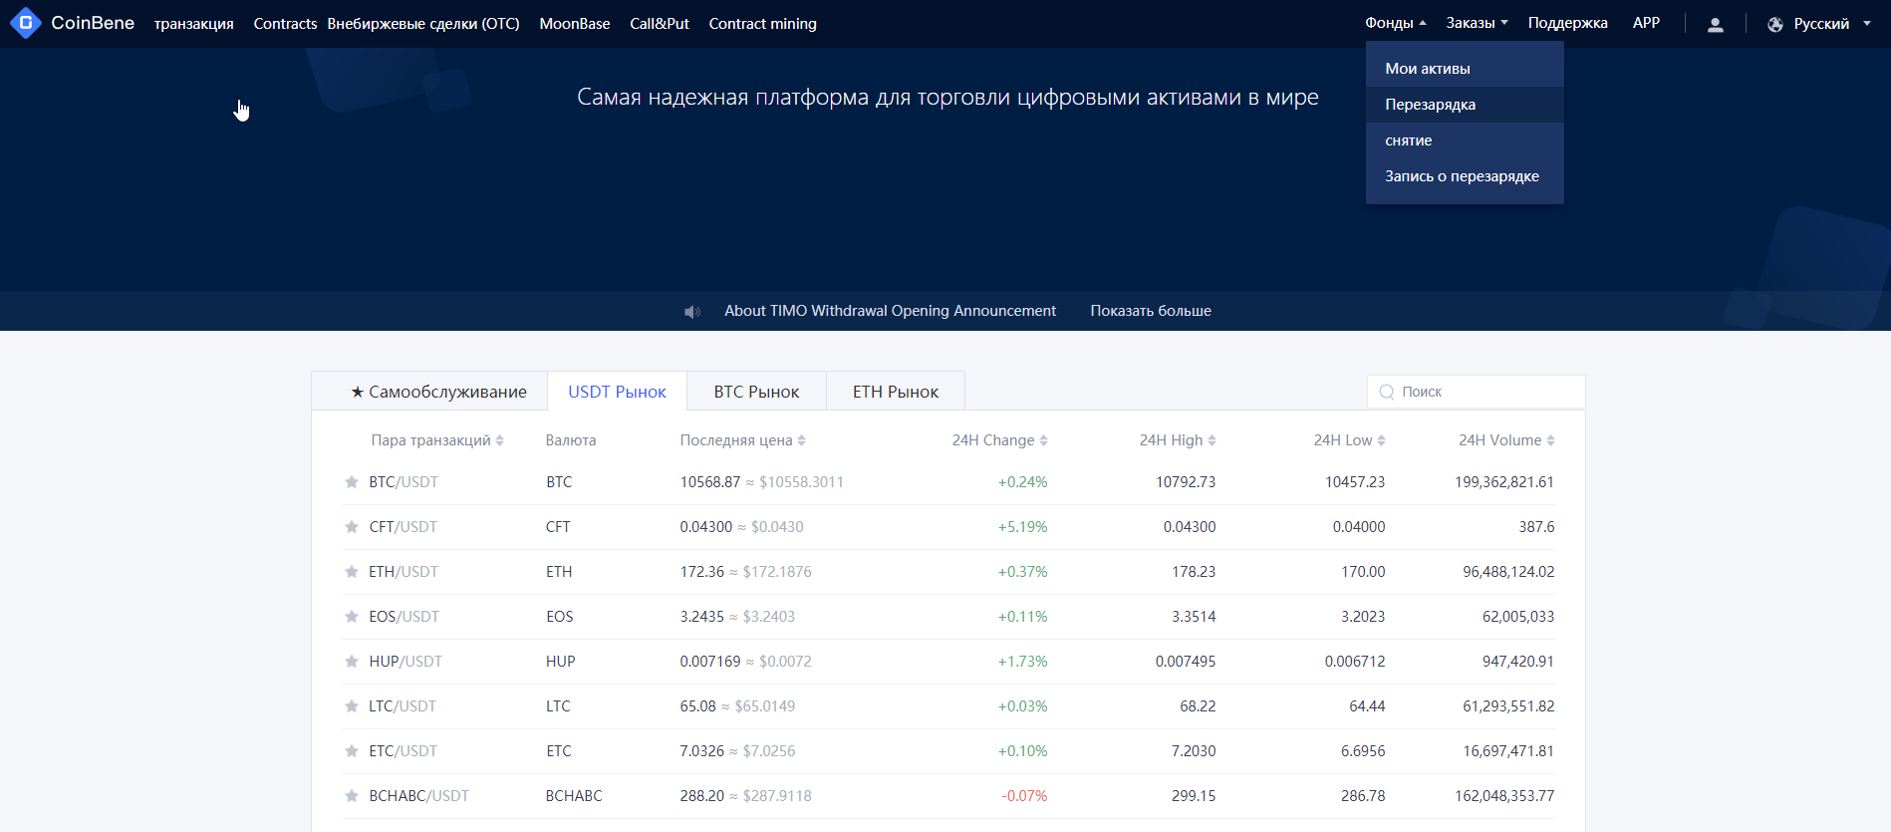The width and height of the screenshot is (1891, 832).
Task: Favorite the CFT/USDT pair star
Action: pyautogui.click(x=352, y=527)
